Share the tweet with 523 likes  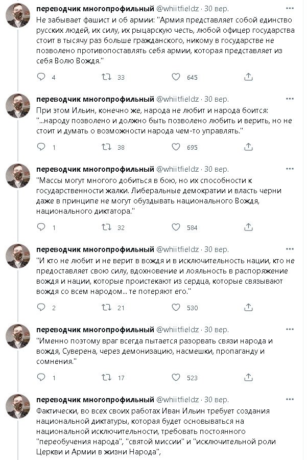pos(248,378)
